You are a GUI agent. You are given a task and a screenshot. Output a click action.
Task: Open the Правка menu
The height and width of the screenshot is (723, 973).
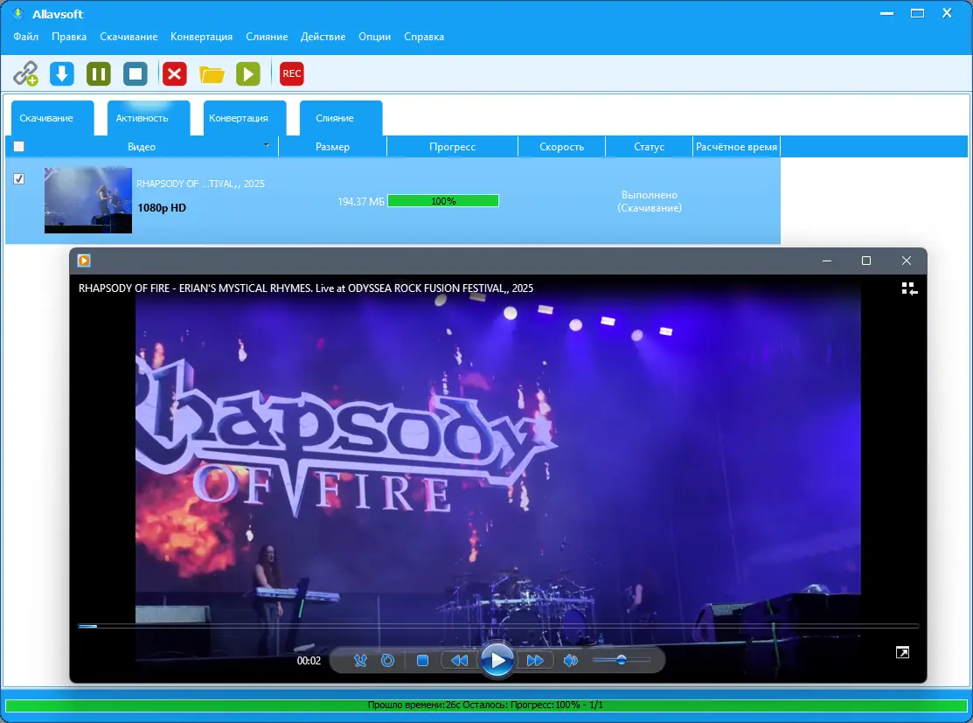coord(69,37)
